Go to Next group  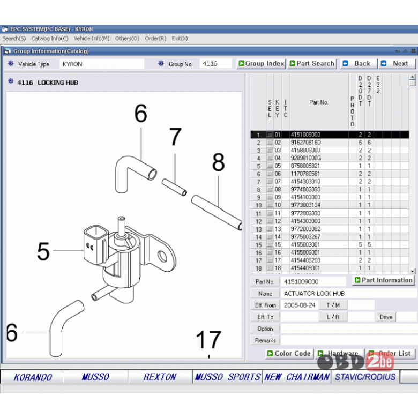coord(397,64)
